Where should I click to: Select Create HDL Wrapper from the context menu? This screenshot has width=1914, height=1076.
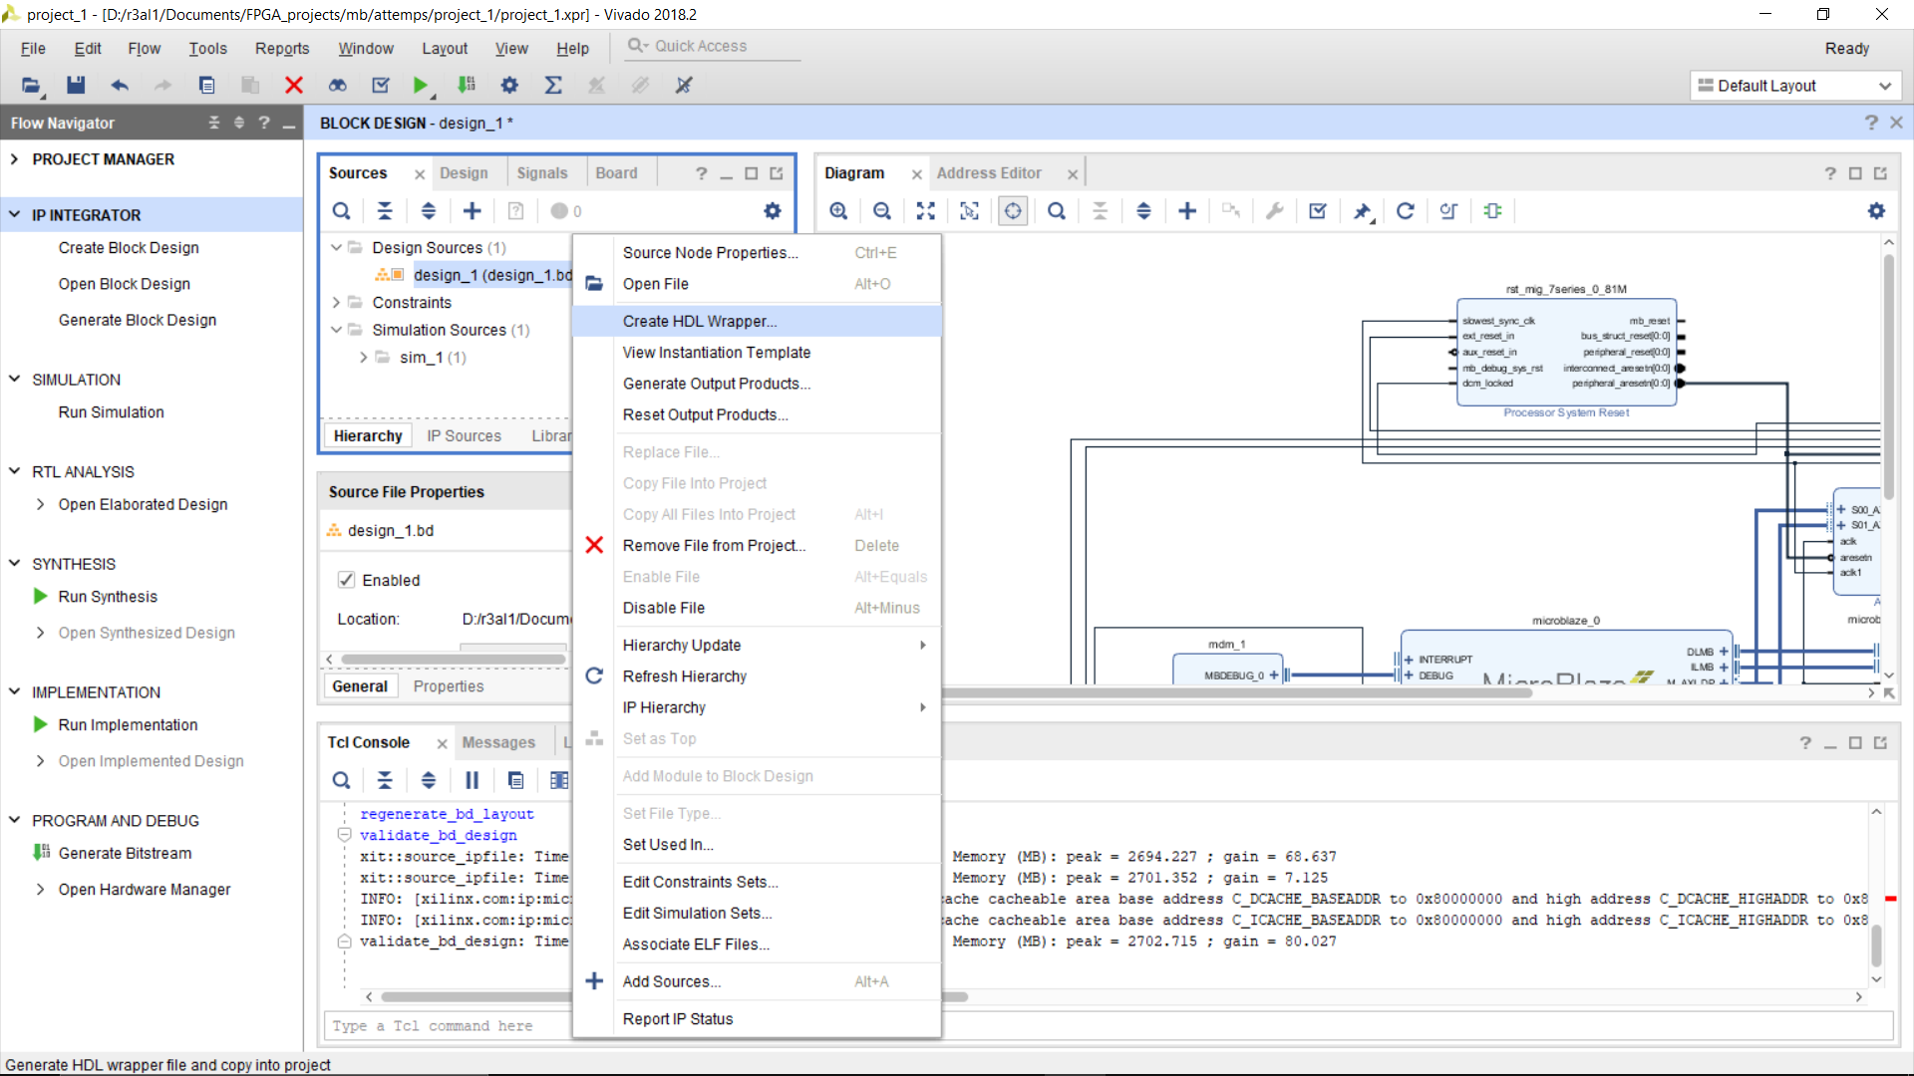click(699, 321)
